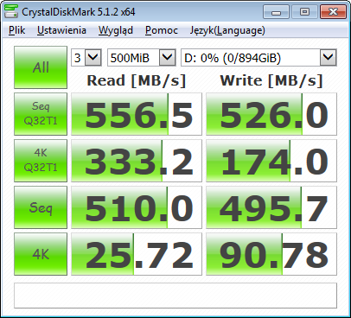Start the plain 4K benchmark
This screenshot has height=318, width=351.
pyautogui.click(x=41, y=254)
